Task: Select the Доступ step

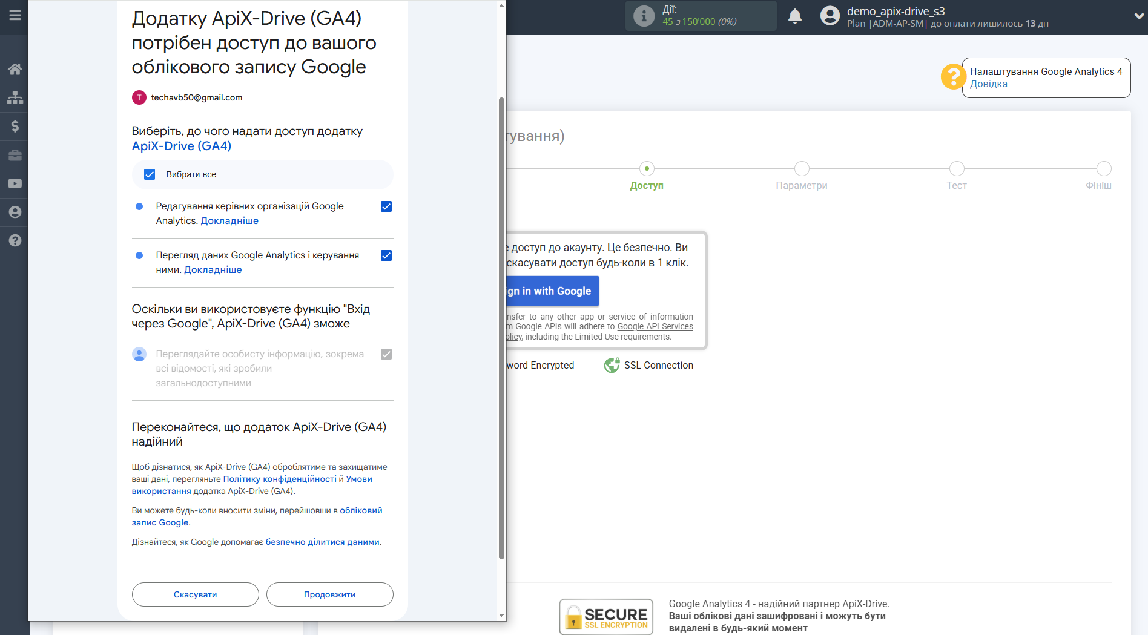Action: point(647,176)
